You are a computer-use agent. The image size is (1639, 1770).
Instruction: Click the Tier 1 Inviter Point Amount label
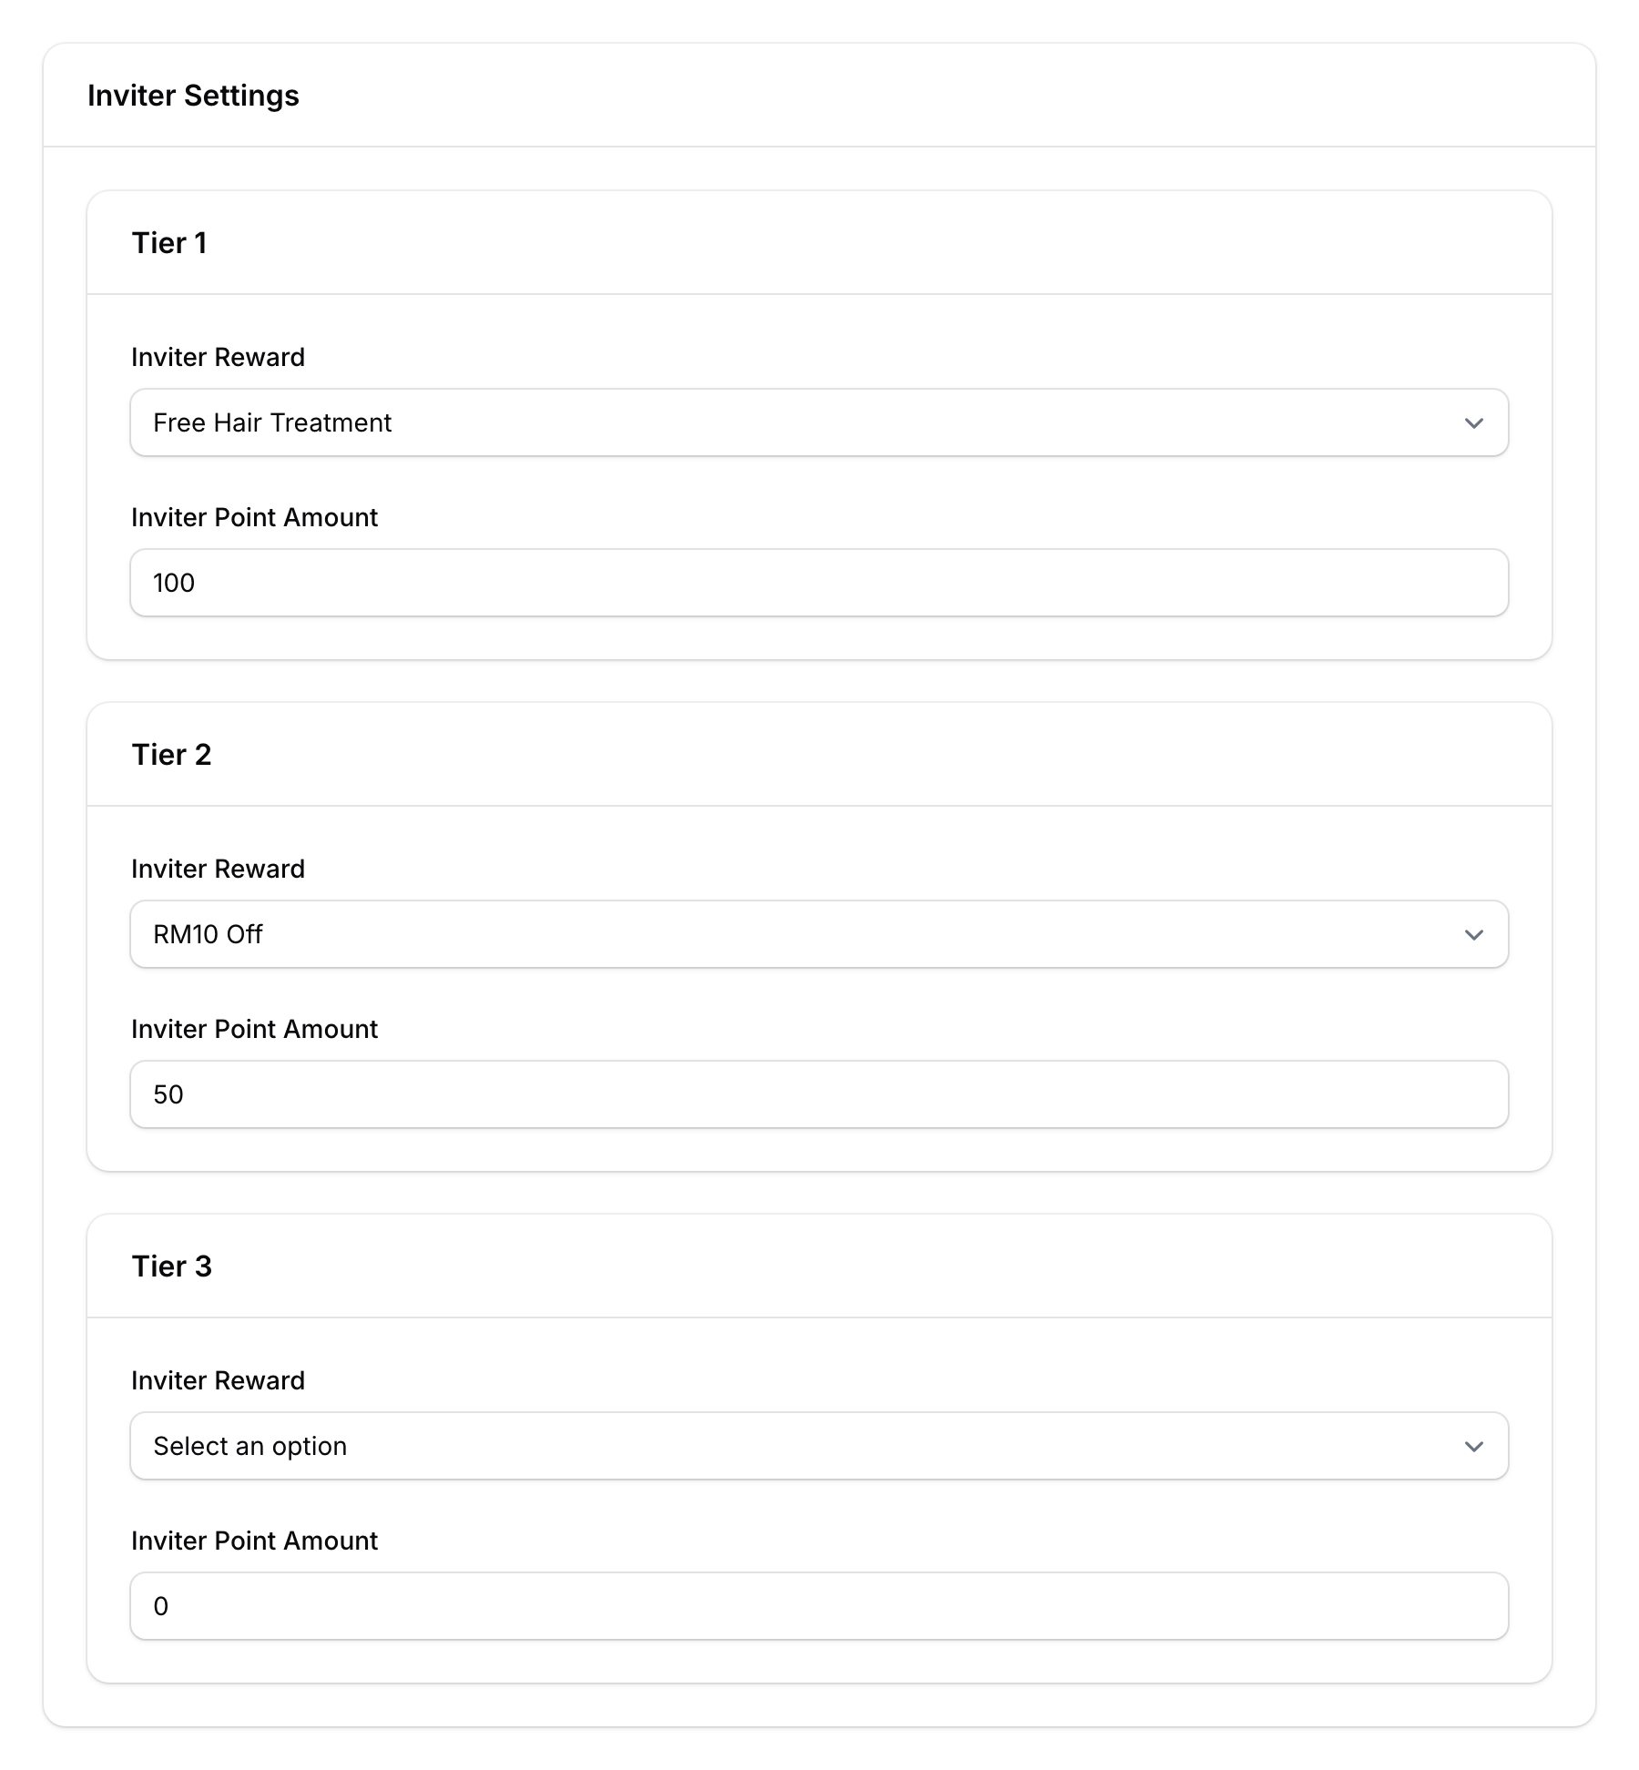coord(255,516)
